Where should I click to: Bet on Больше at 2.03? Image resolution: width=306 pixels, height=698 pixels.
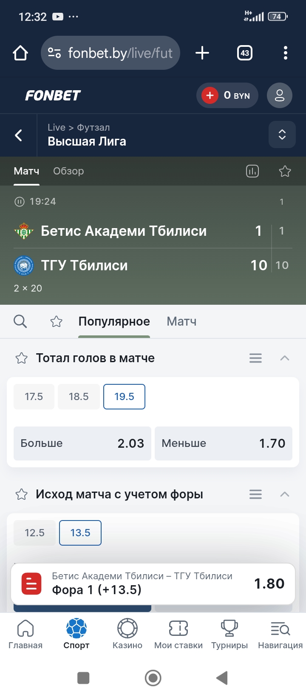82,443
